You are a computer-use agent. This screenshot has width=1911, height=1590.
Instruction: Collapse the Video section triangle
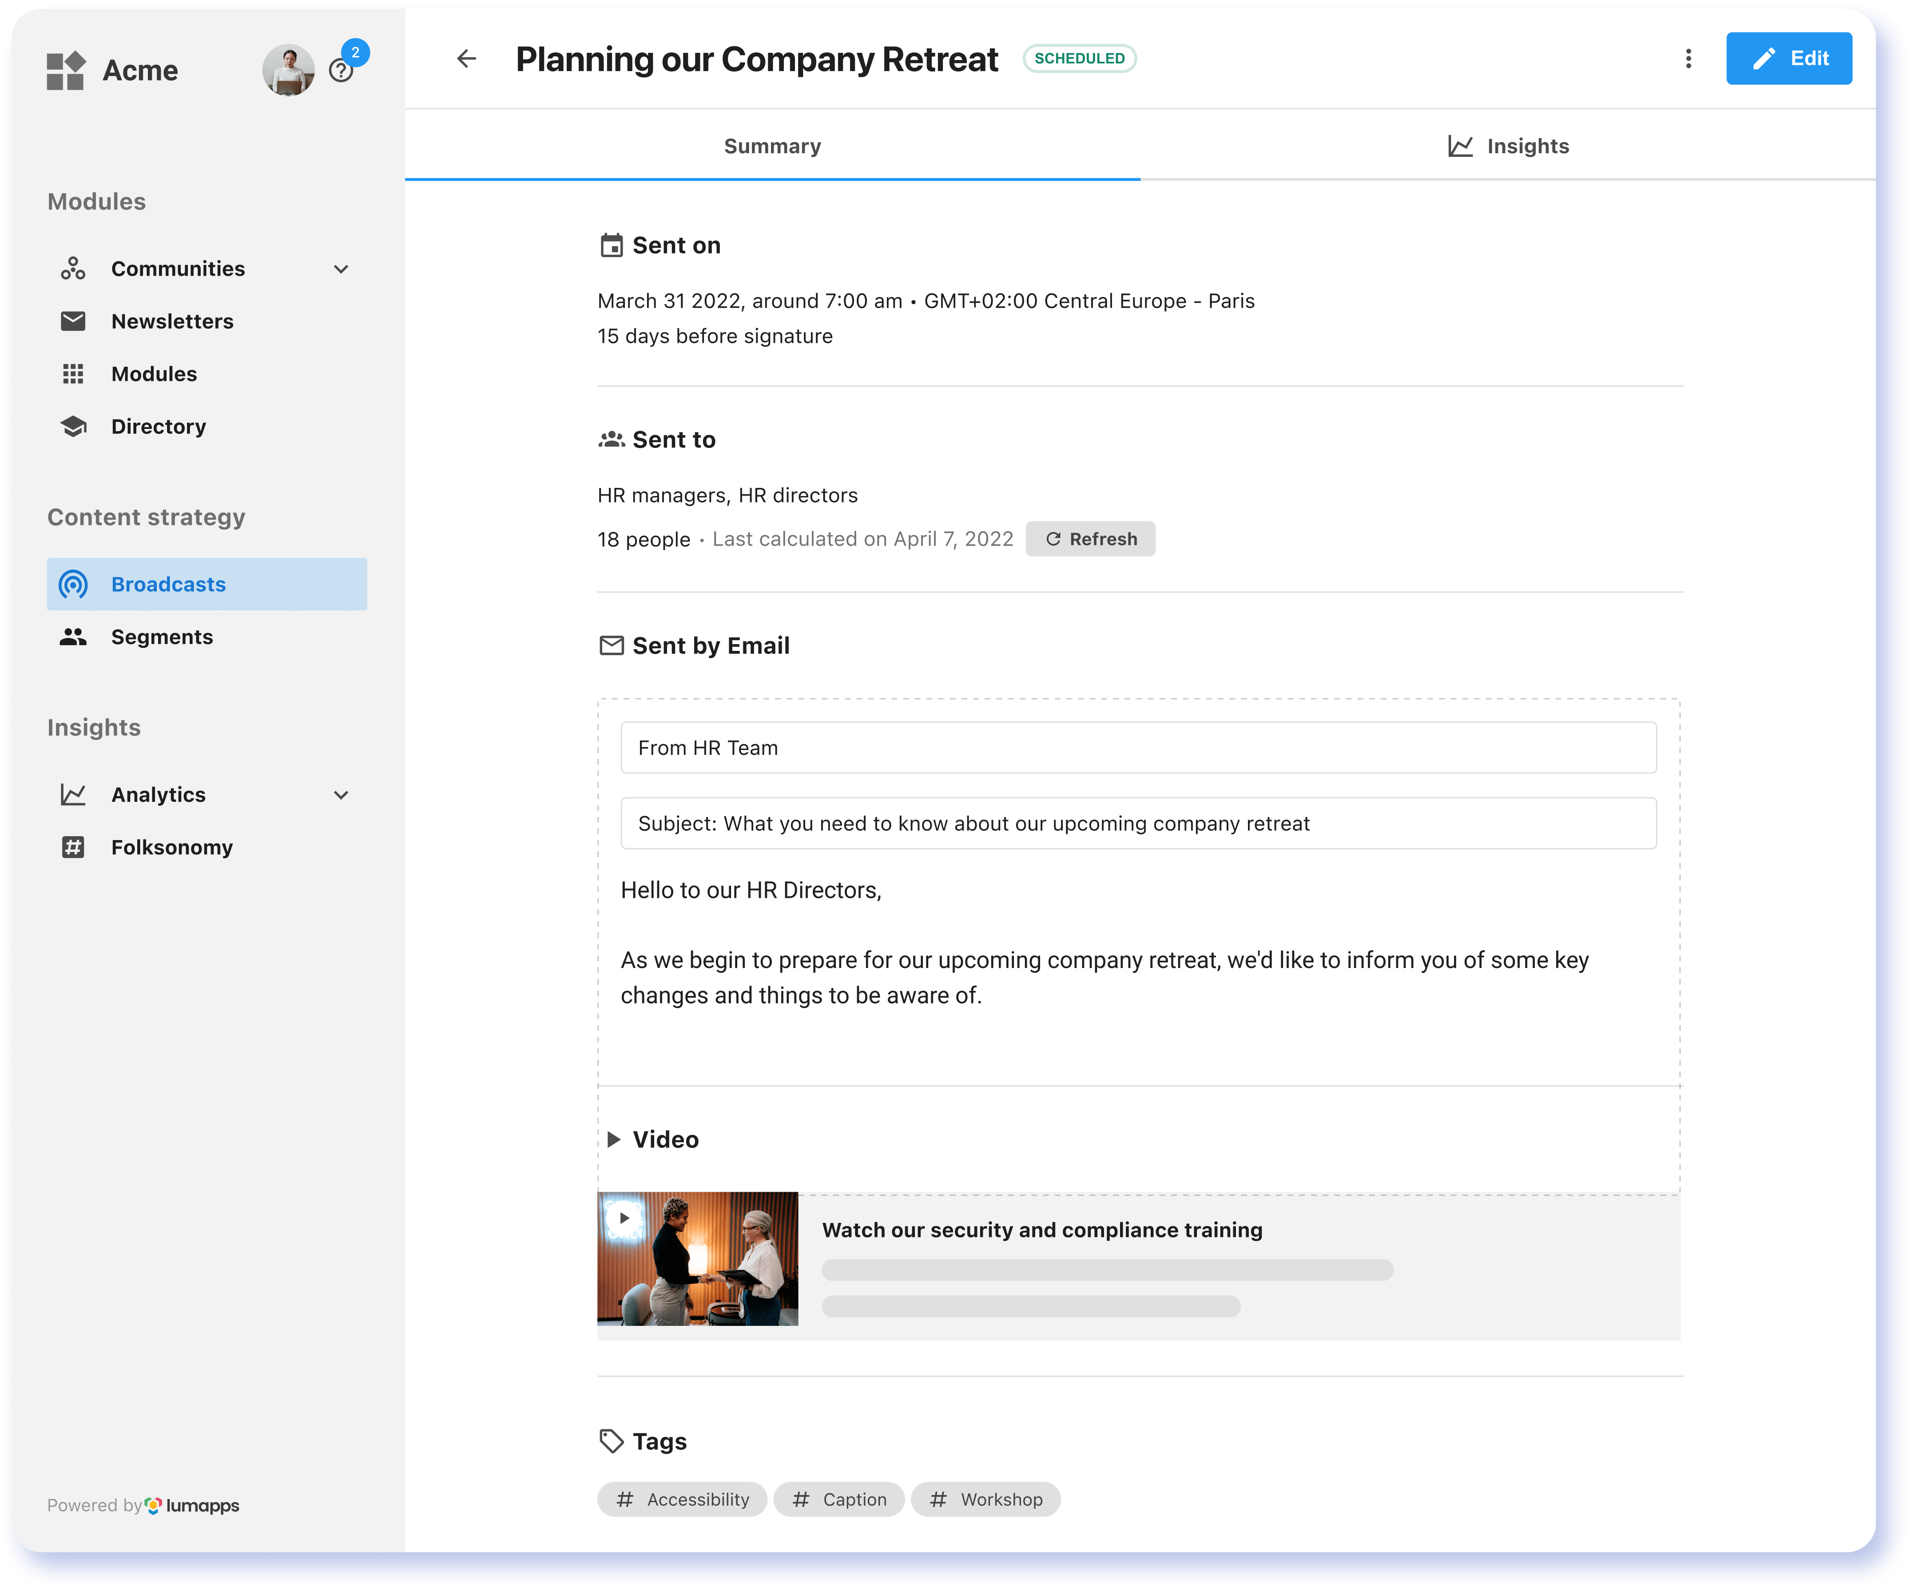(613, 1139)
